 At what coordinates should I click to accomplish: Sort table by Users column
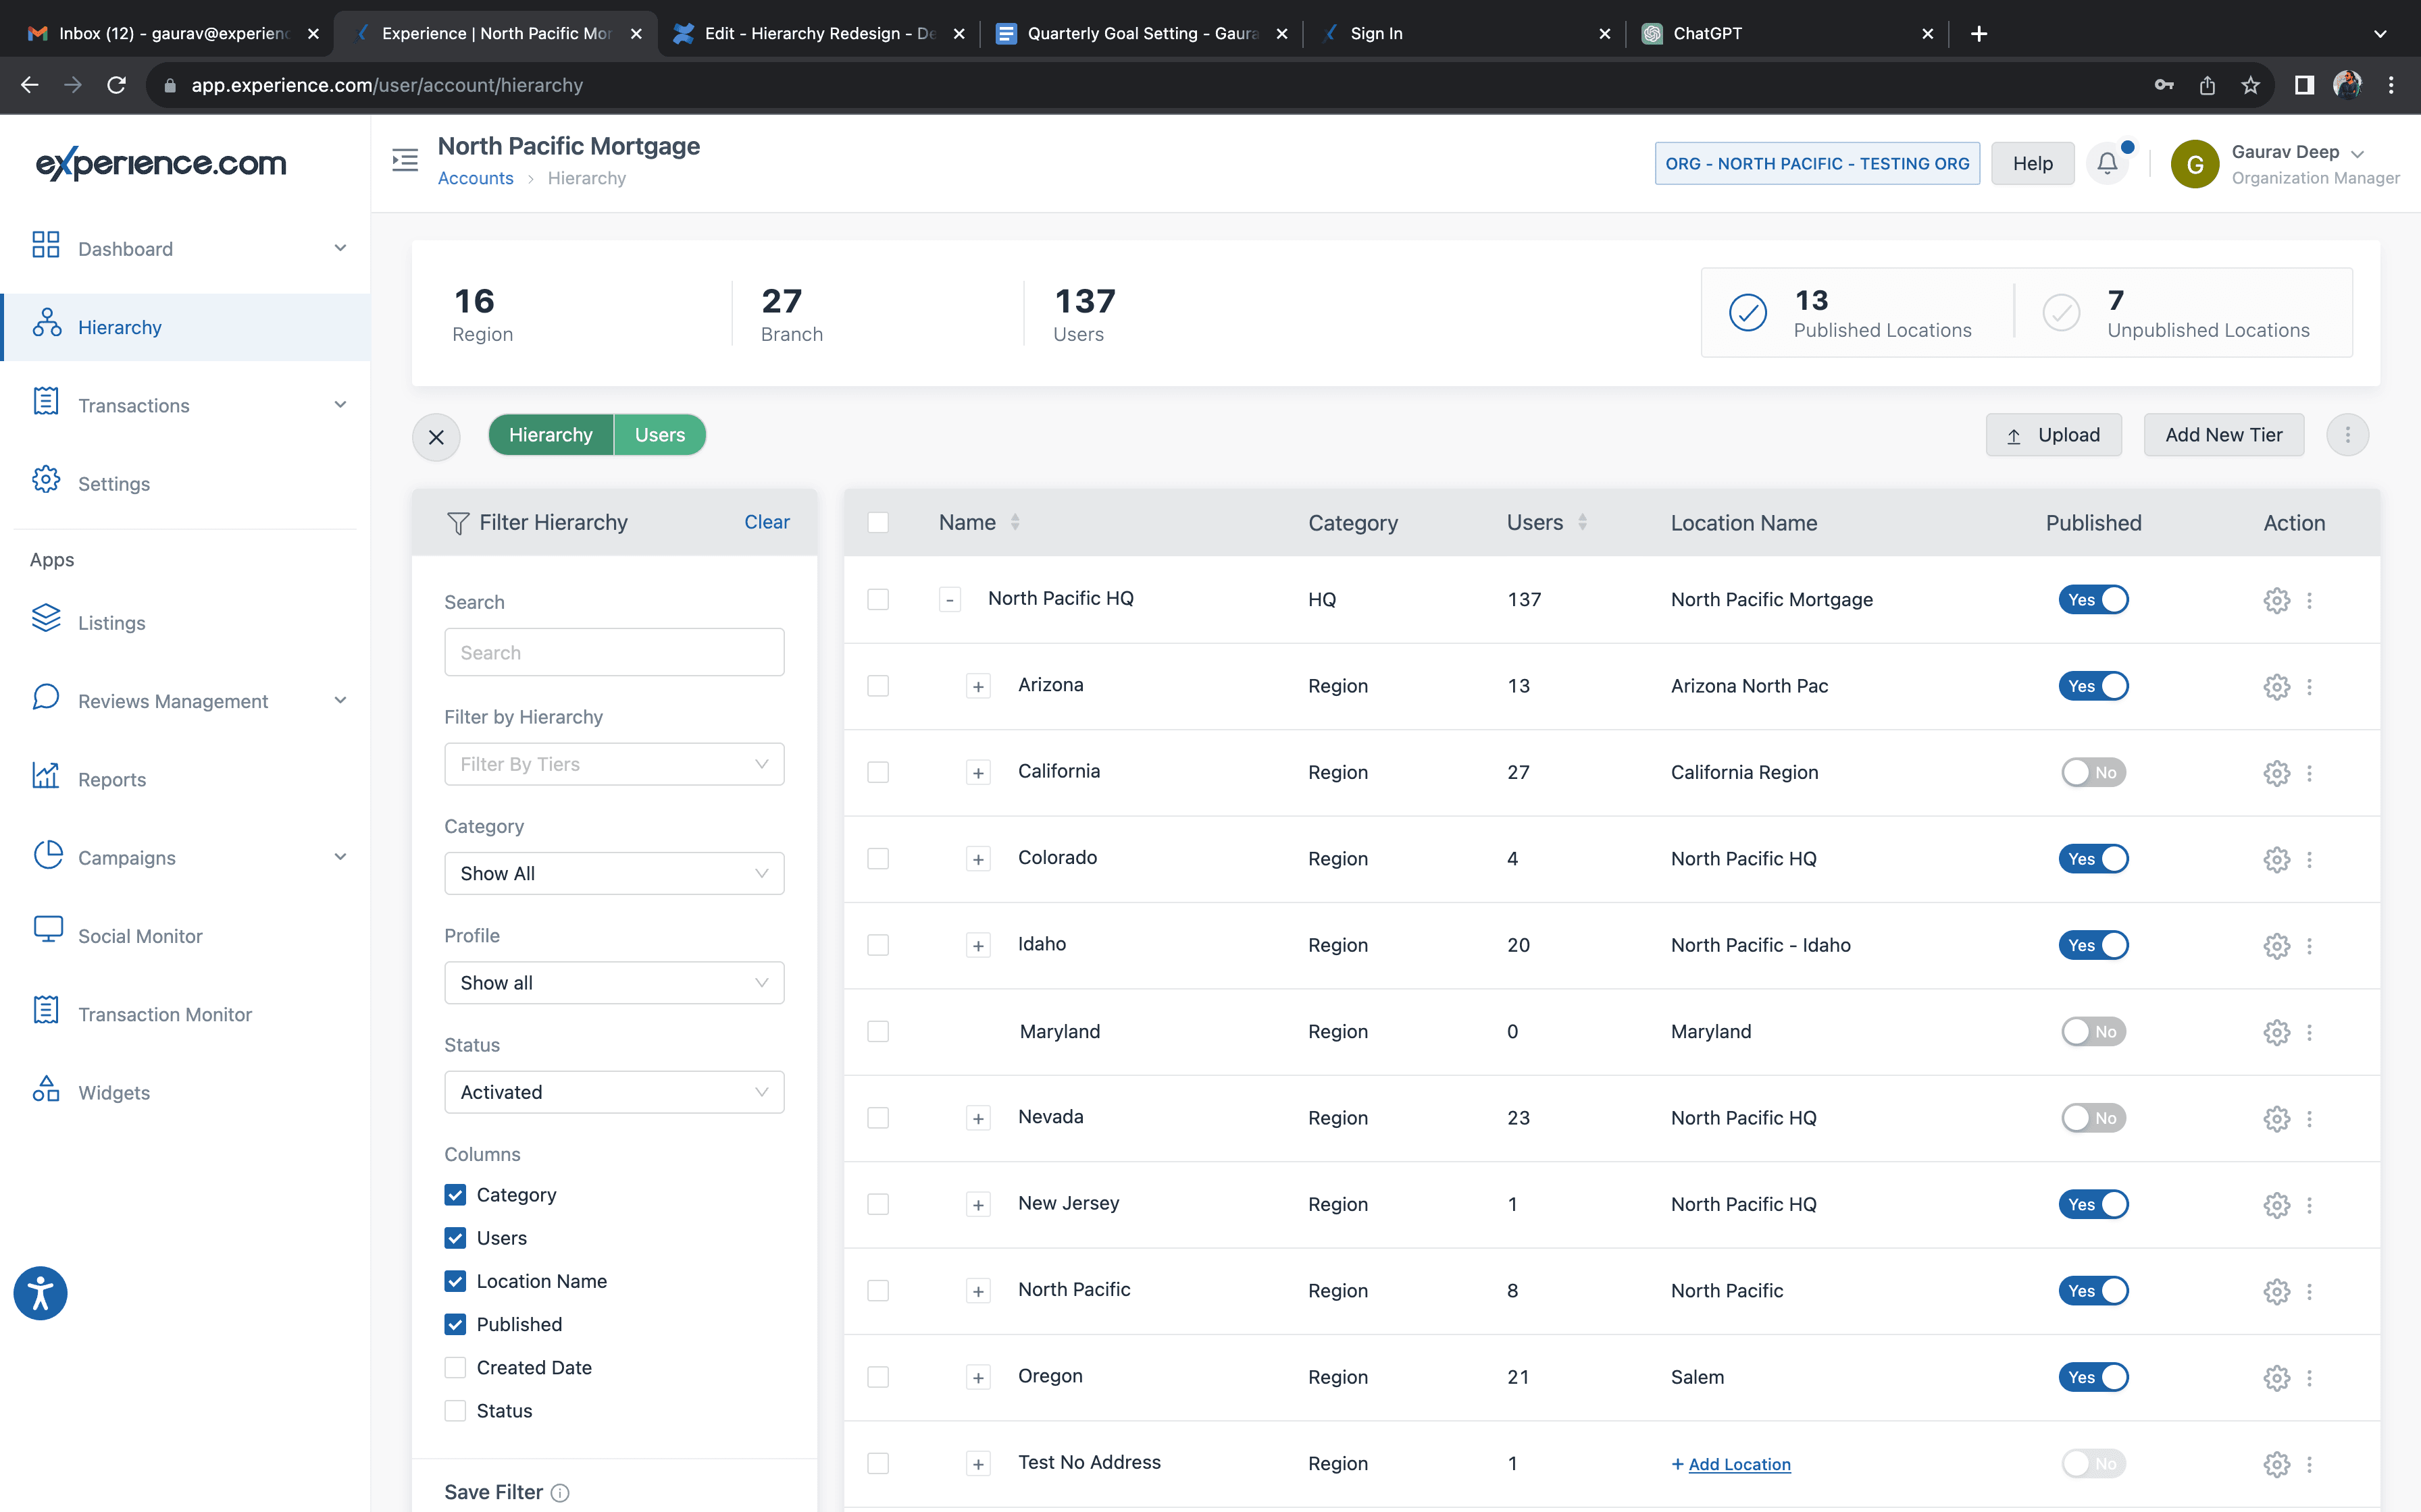(1581, 522)
